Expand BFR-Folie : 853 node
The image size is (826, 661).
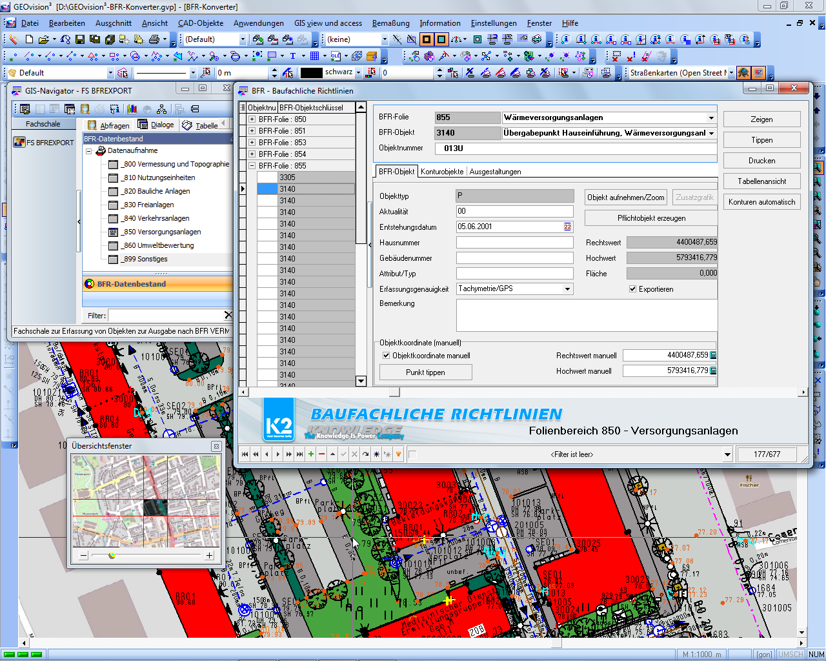tap(252, 143)
